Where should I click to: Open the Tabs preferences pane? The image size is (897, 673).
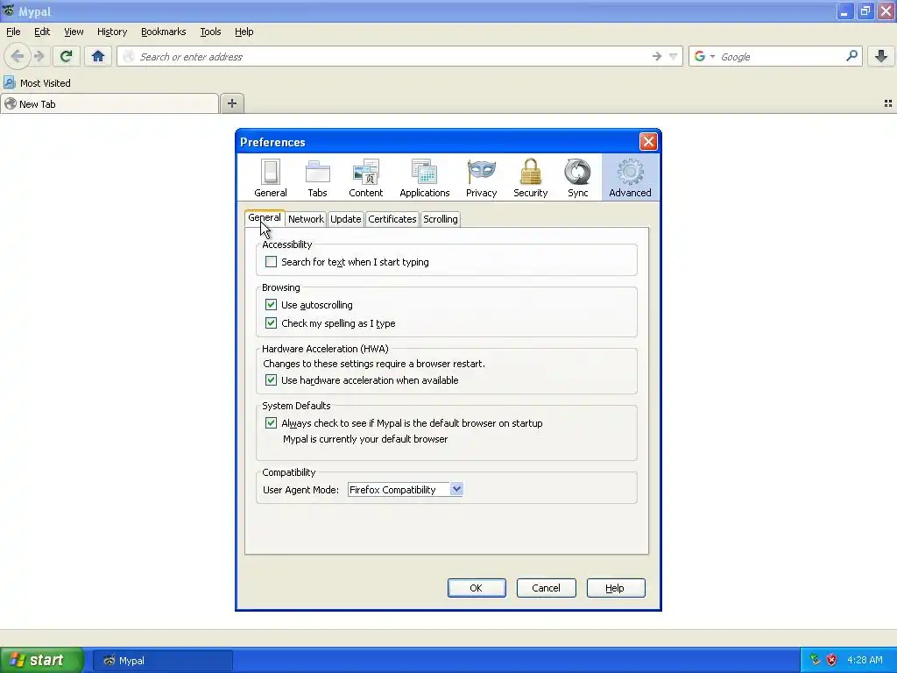[317, 178]
